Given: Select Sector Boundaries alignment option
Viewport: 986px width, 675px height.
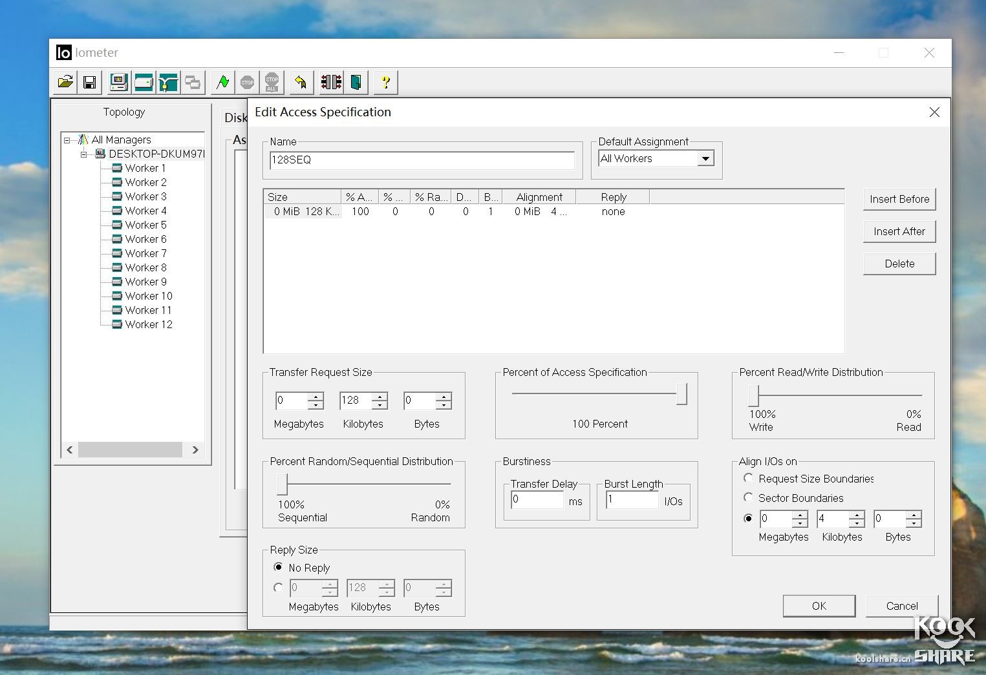Looking at the screenshot, I should [748, 498].
